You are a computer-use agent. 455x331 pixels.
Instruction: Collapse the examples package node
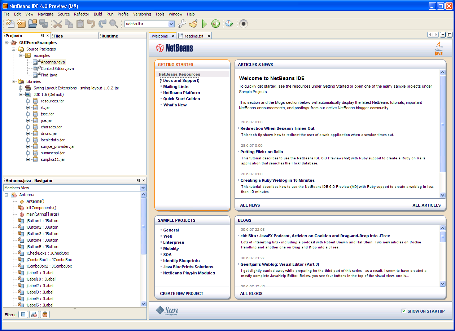pyautogui.click(x=21, y=56)
